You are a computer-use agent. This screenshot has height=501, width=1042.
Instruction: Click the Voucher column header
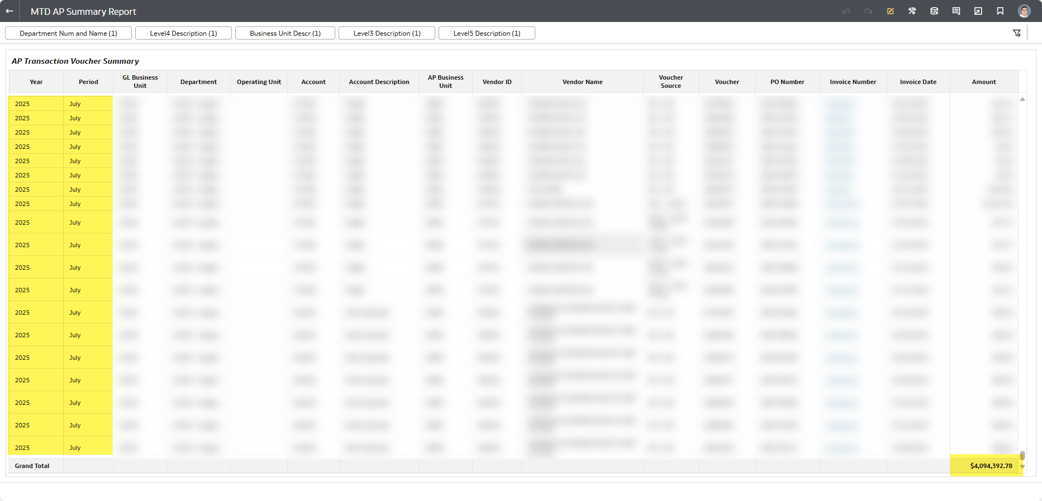(727, 82)
